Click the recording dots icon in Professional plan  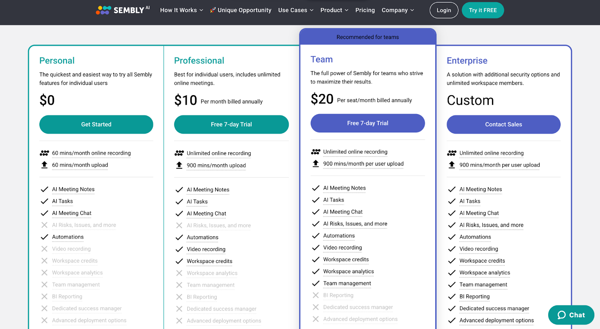point(179,153)
